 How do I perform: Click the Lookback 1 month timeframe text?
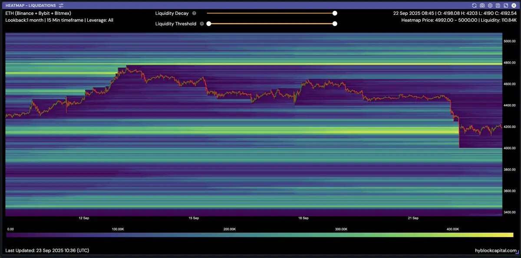tap(59, 20)
